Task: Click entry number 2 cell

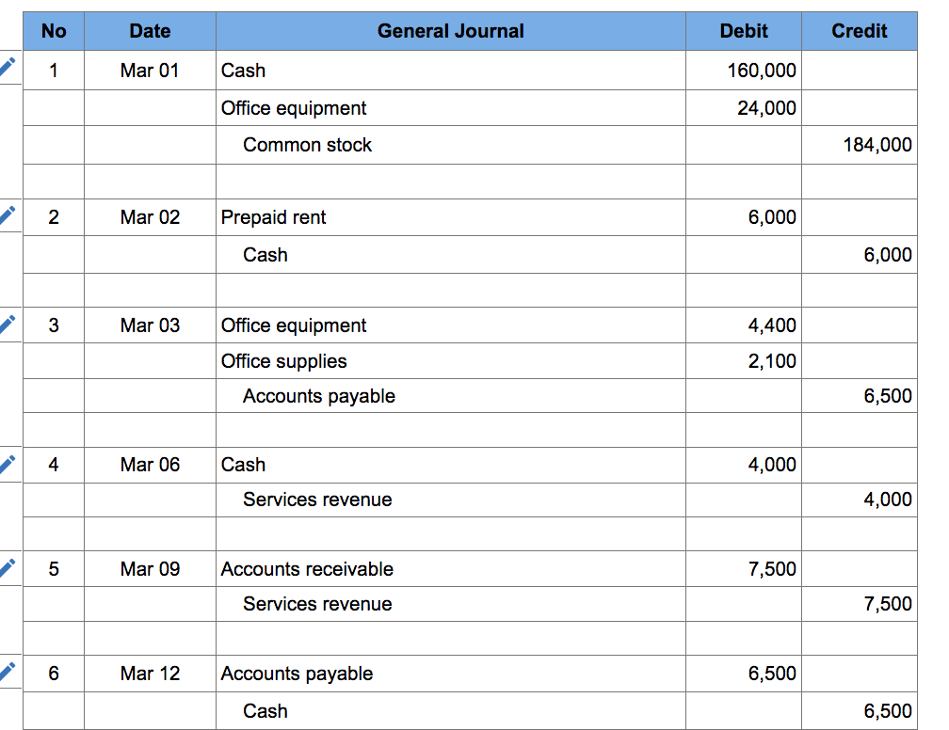Action: click(54, 217)
